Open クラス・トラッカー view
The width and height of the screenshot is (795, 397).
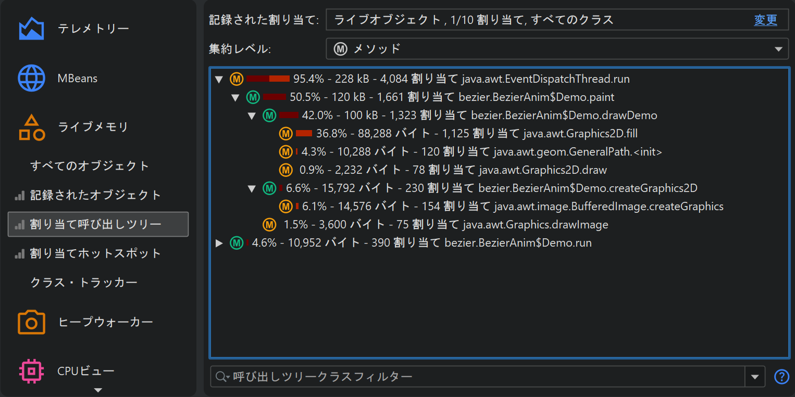click(84, 283)
